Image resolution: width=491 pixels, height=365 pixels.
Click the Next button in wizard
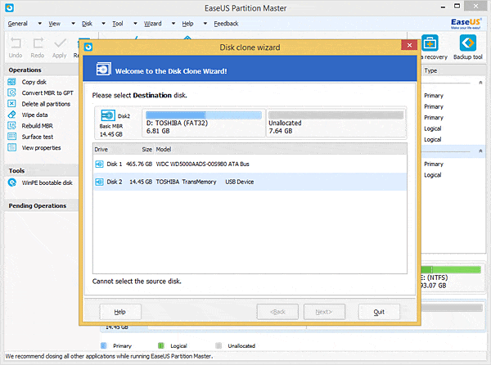click(x=324, y=312)
